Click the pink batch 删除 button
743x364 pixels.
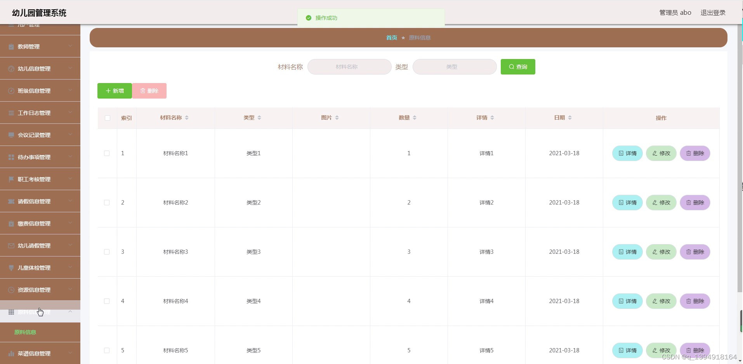pos(149,91)
